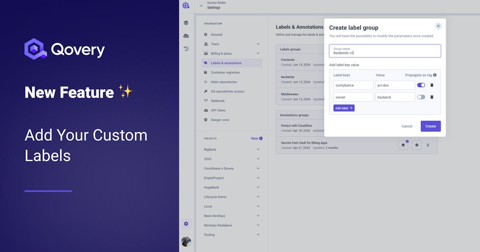Viewport: 480px width, 252px height.
Task: Click inside the Group name input field
Action: [x=384, y=51]
